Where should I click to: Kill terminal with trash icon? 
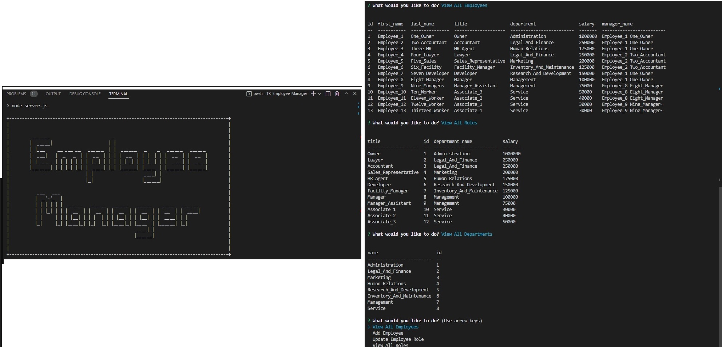click(337, 94)
